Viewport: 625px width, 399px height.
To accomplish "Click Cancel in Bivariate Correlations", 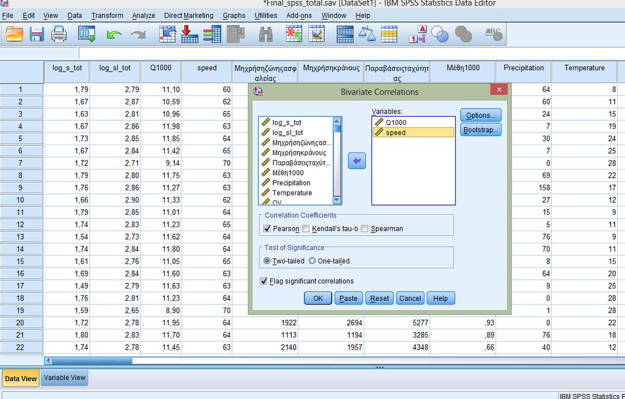I will pos(410,298).
